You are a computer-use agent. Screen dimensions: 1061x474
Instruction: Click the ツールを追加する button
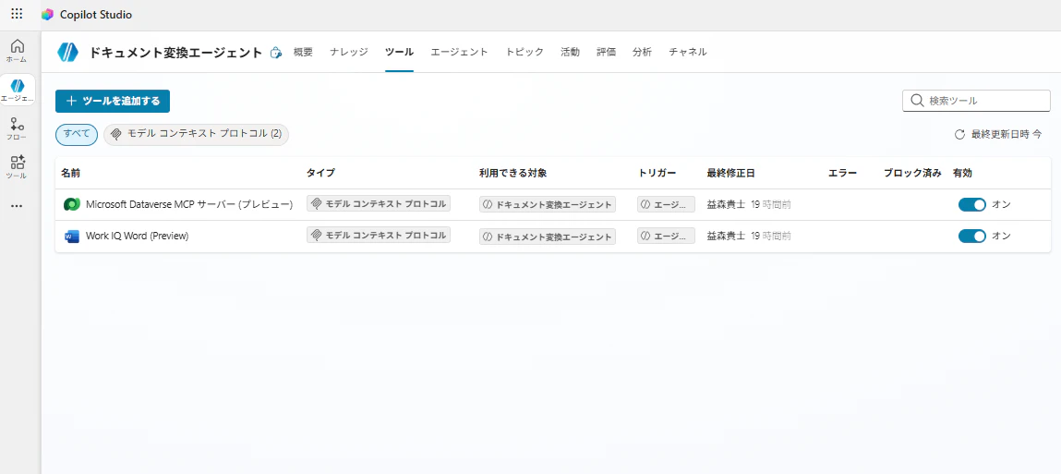[113, 101]
